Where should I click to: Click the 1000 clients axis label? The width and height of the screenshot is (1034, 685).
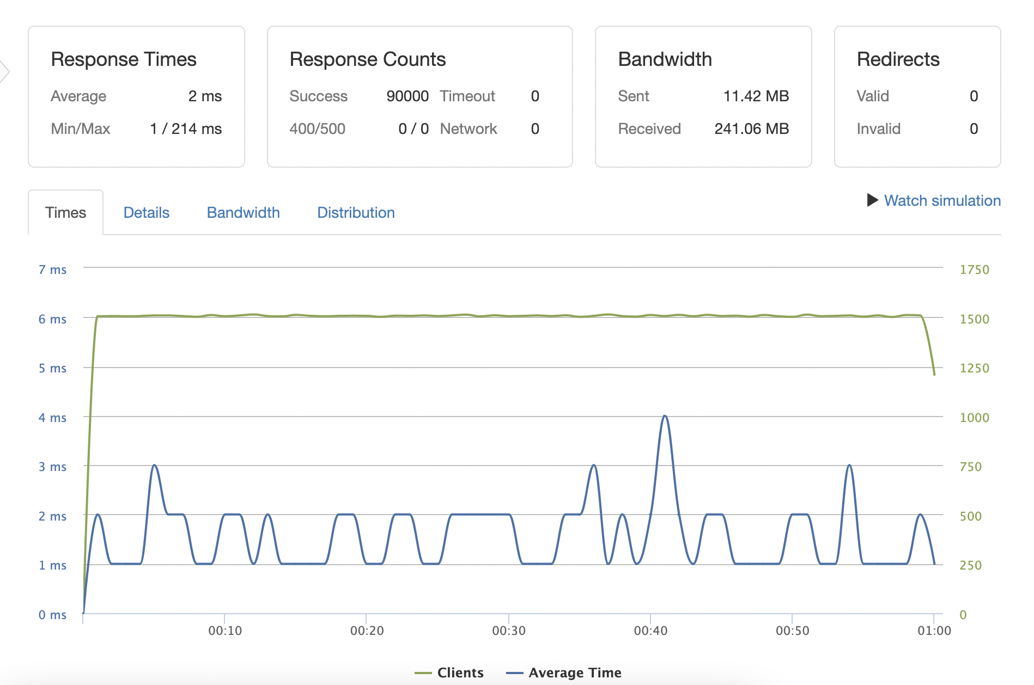click(x=974, y=418)
